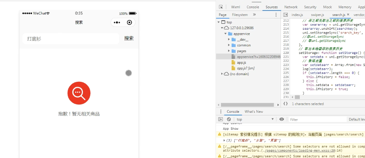365x158 pixels.
Task: Switch to the Console tab in top bar
Action: click(x=253, y=7)
